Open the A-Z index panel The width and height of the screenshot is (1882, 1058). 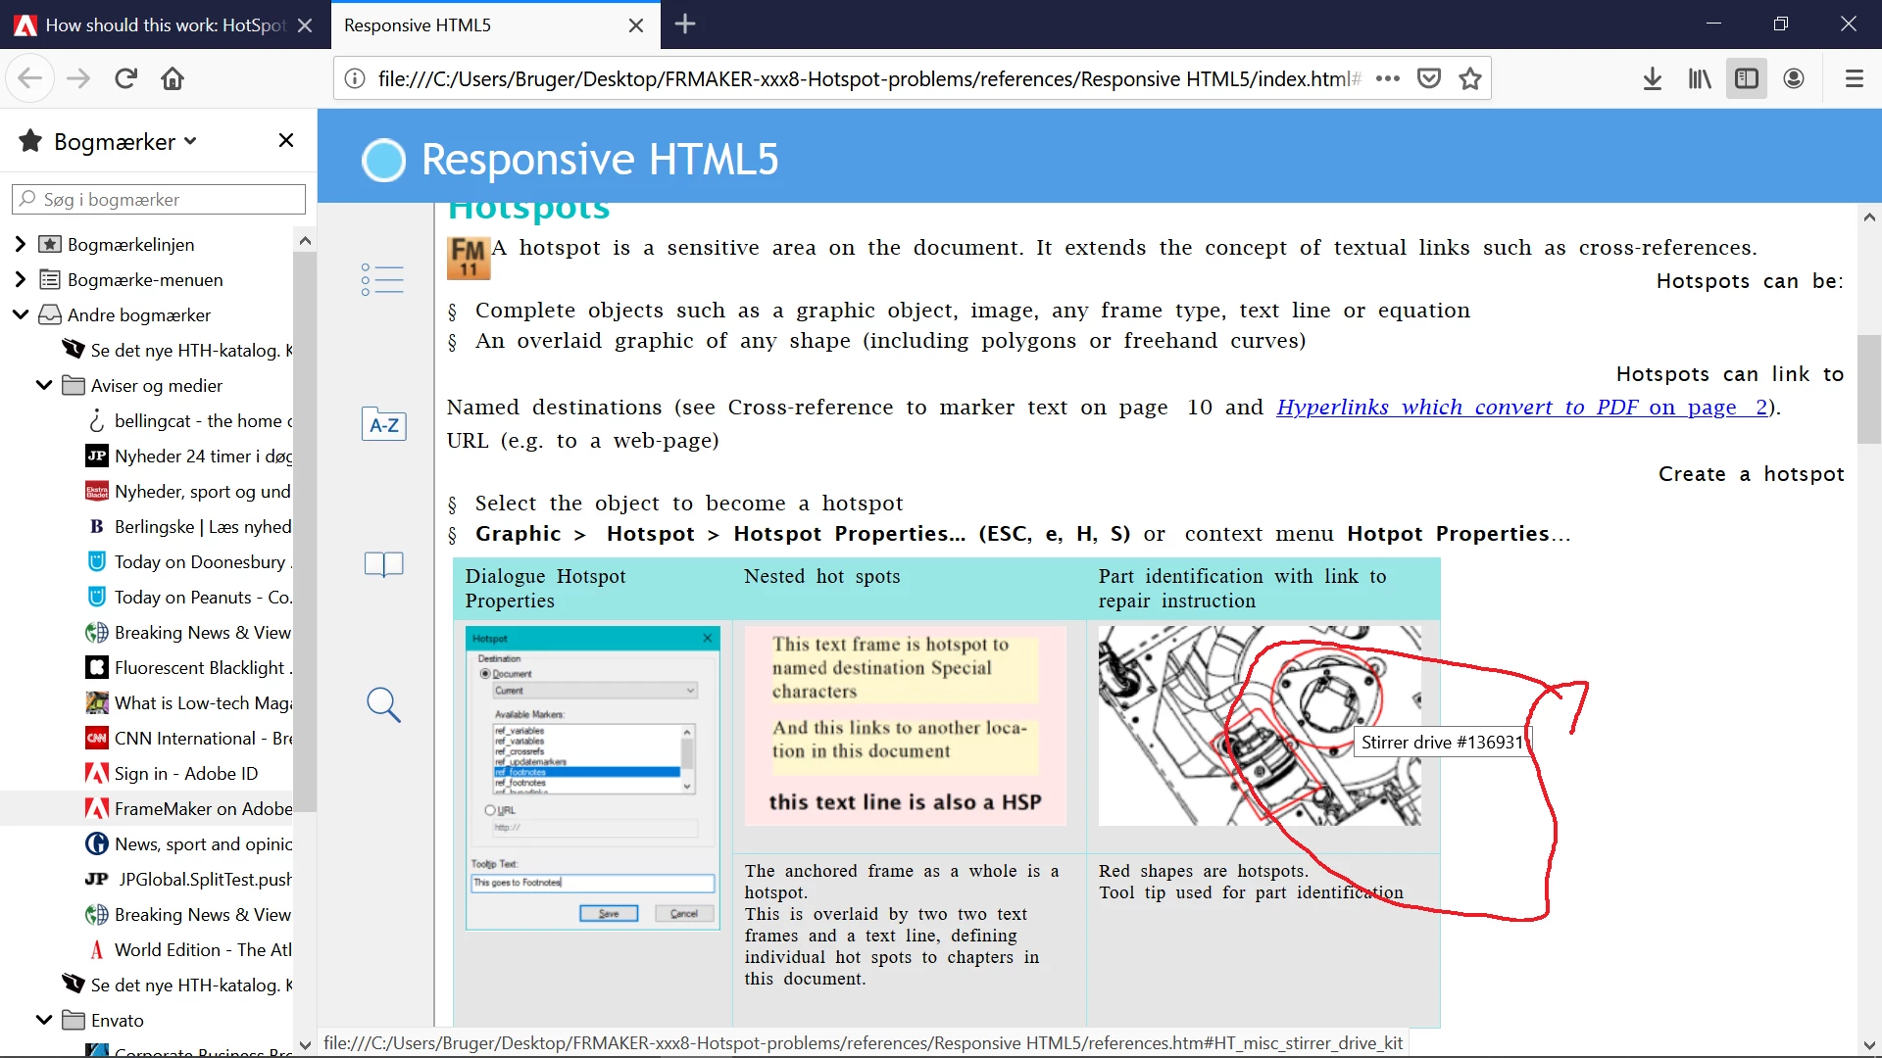[383, 425]
